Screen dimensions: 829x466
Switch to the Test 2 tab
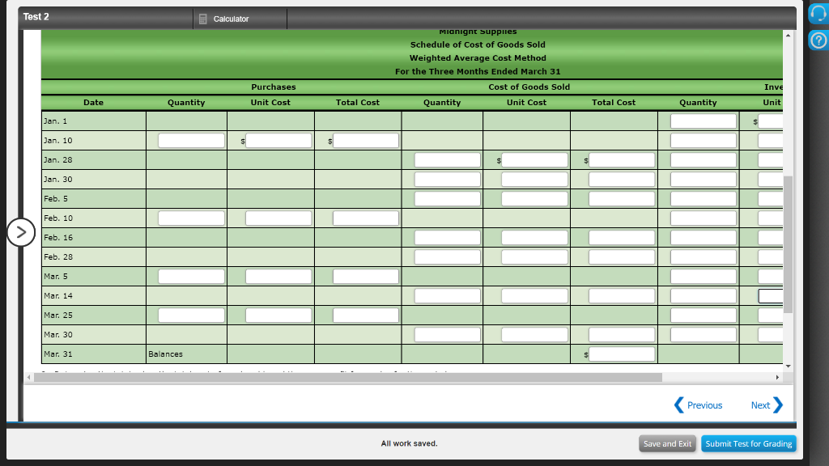point(36,16)
